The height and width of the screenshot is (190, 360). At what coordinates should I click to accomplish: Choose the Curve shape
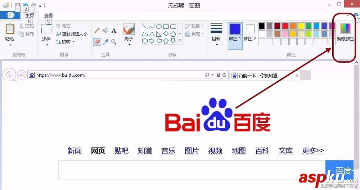152,27
